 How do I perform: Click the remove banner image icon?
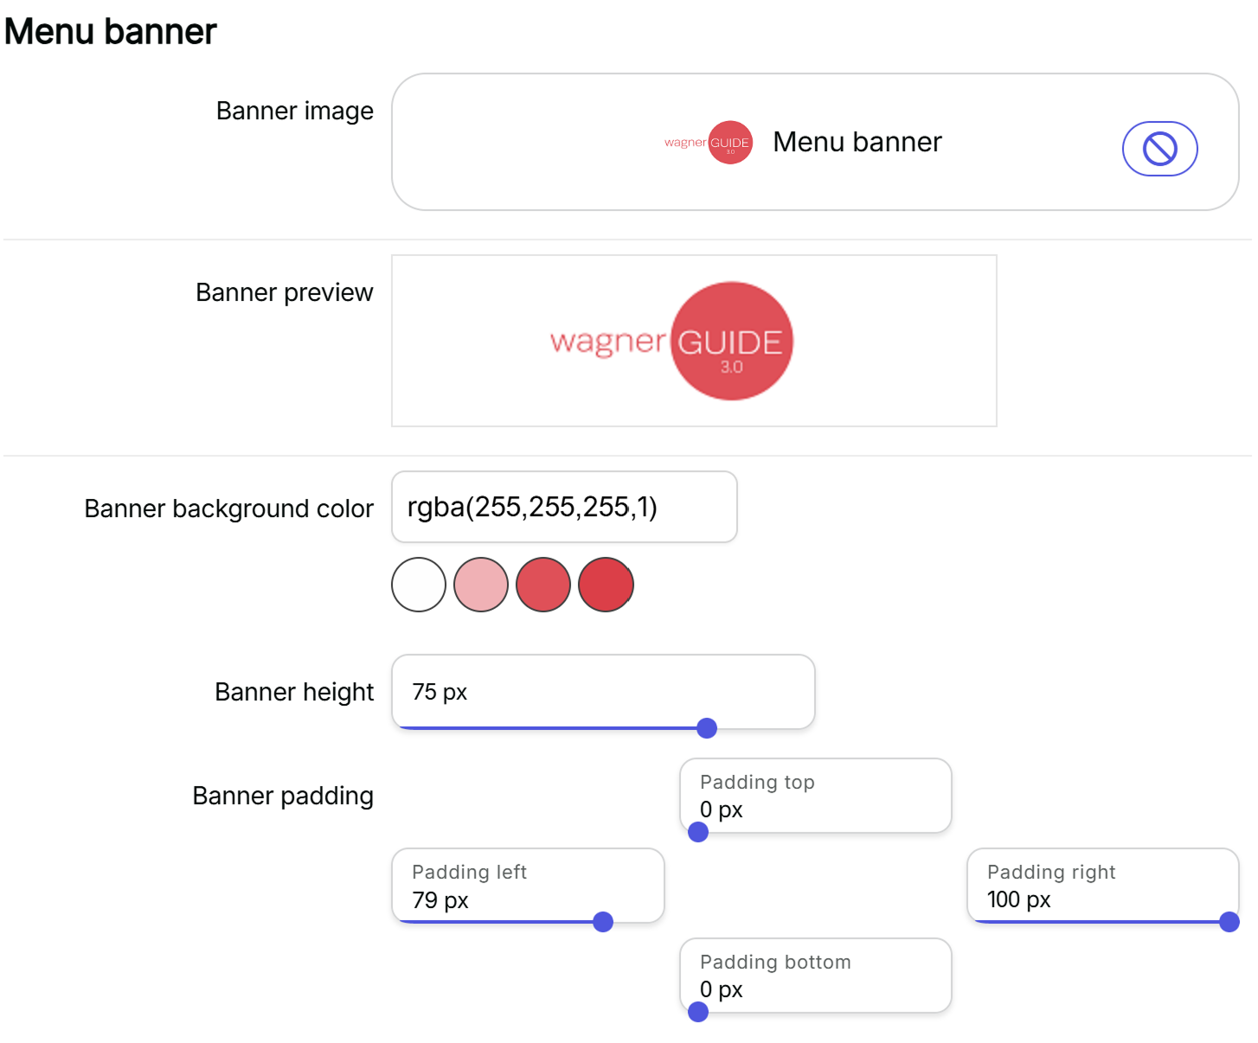point(1159,148)
